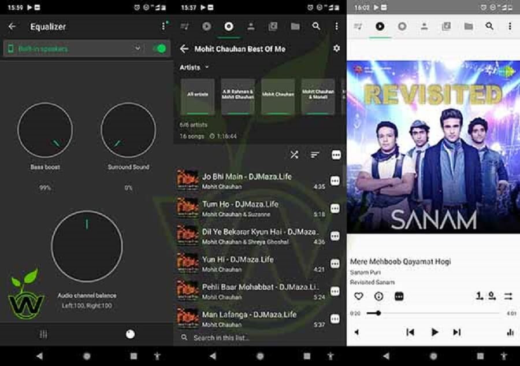Viewport: 520px width, 366px height.
Task: Open options for Jo Bhi Main song
Action: [x=335, y=181]
